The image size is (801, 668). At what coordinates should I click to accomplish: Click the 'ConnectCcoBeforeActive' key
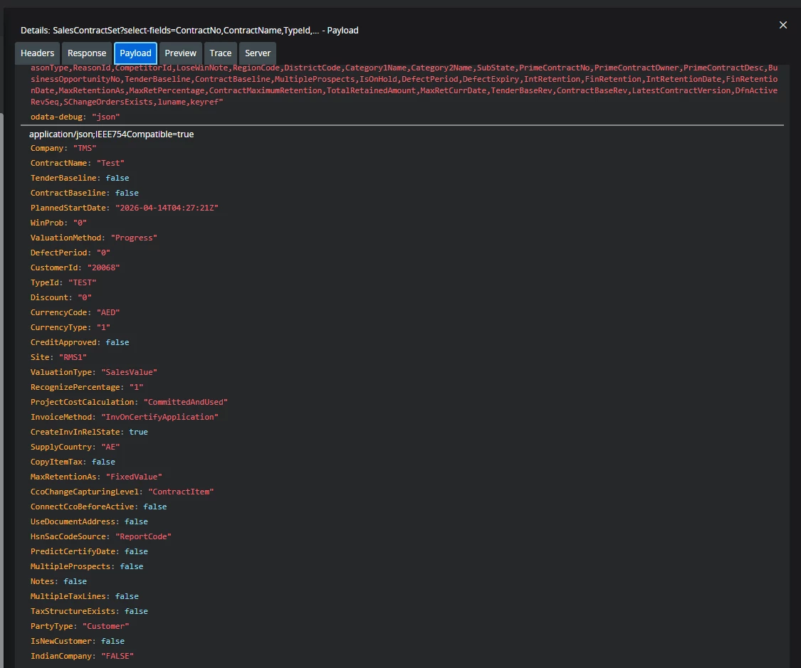[x=83, y=507]
